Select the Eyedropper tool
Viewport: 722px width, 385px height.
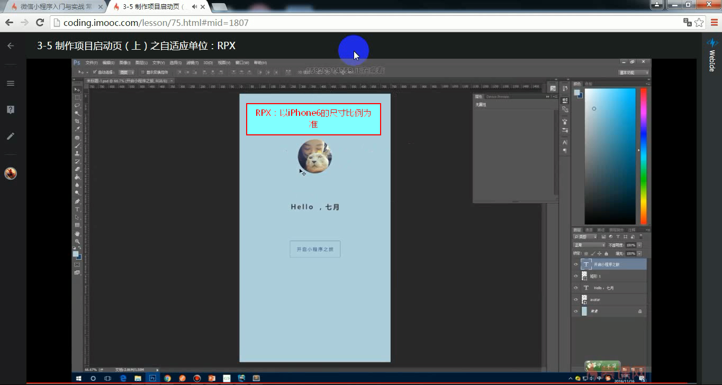point(77,130)
